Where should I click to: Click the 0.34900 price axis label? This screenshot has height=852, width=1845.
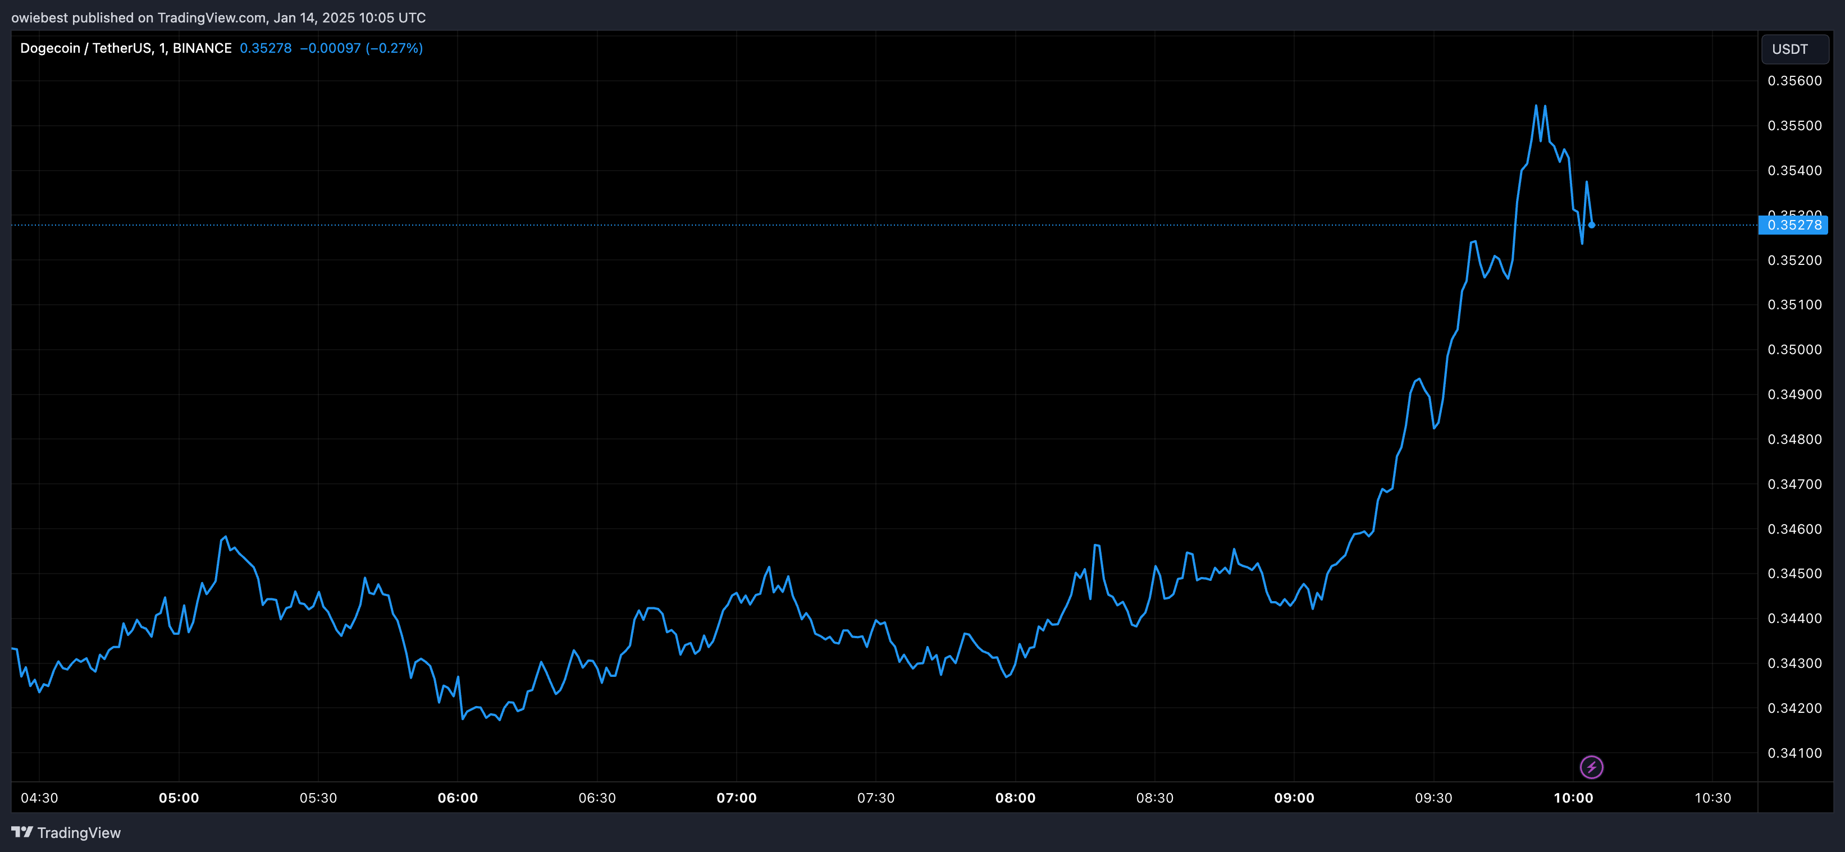(x=1795, y=395)
